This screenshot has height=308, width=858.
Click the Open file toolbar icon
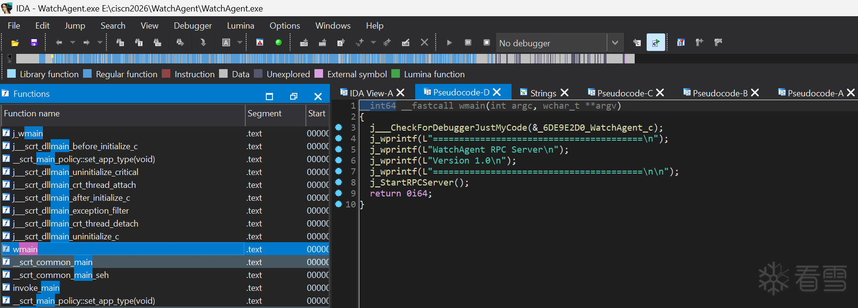15,43
